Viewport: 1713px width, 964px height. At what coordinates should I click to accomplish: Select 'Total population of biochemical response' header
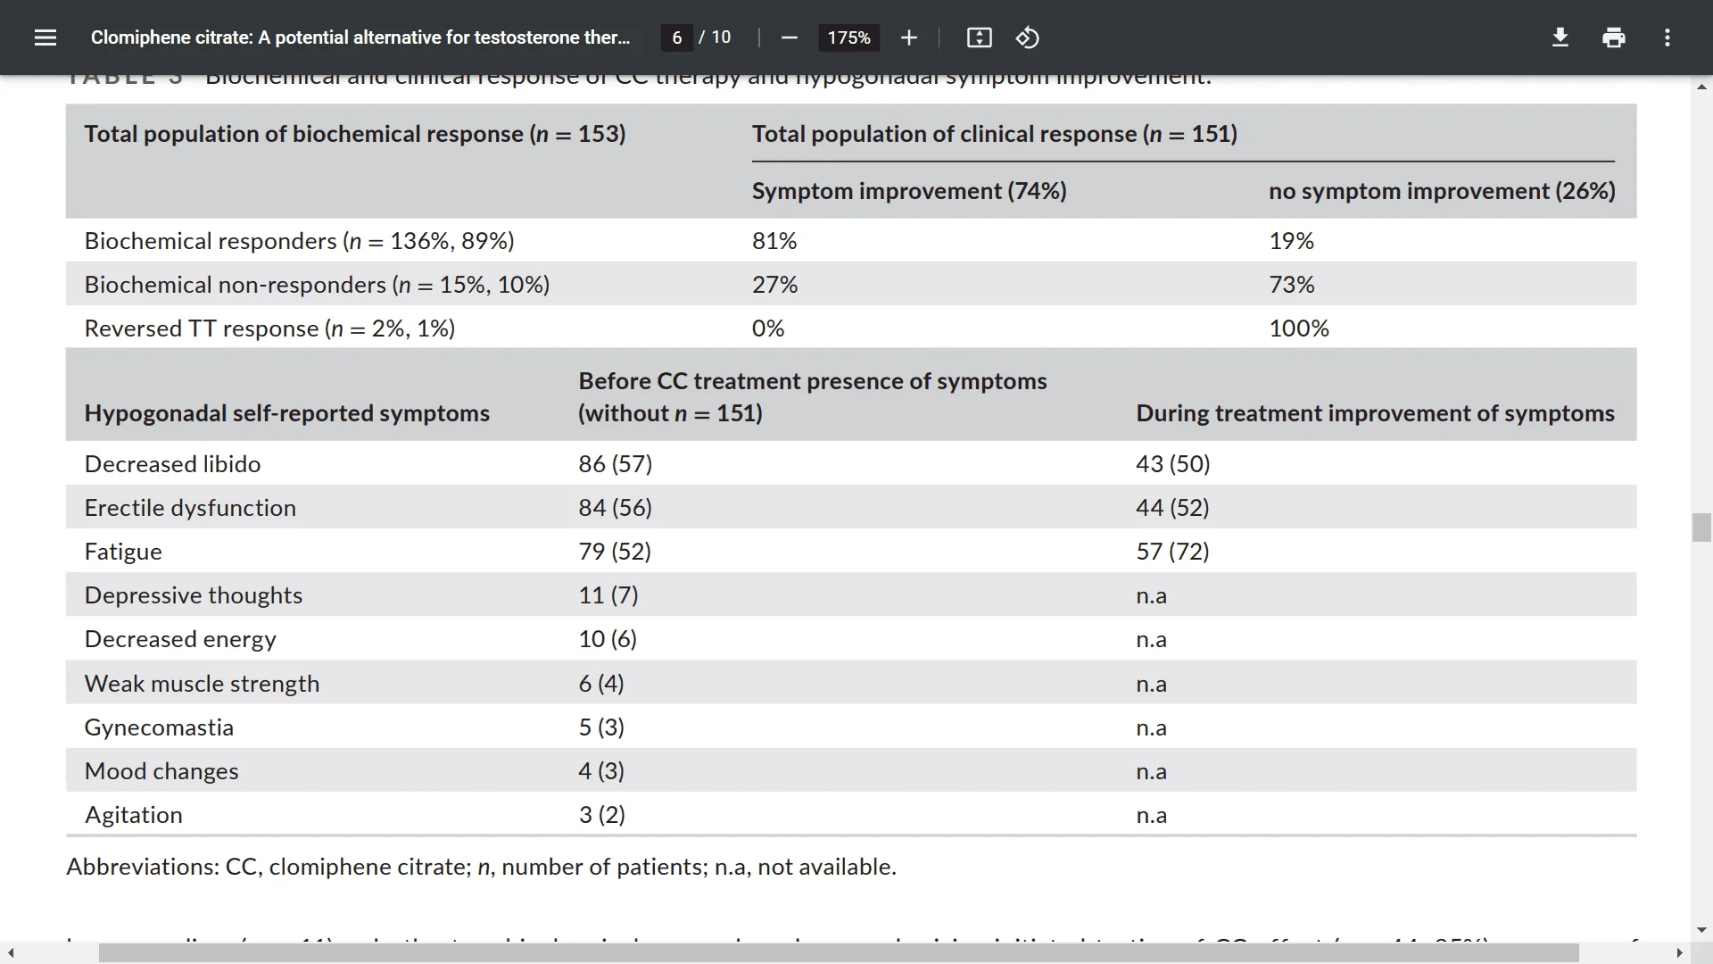(355, 134)
